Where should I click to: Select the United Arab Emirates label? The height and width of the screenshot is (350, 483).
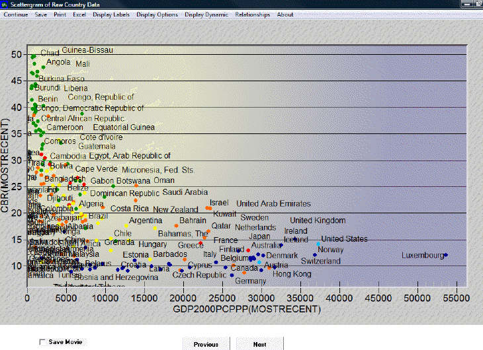point(273,204)
